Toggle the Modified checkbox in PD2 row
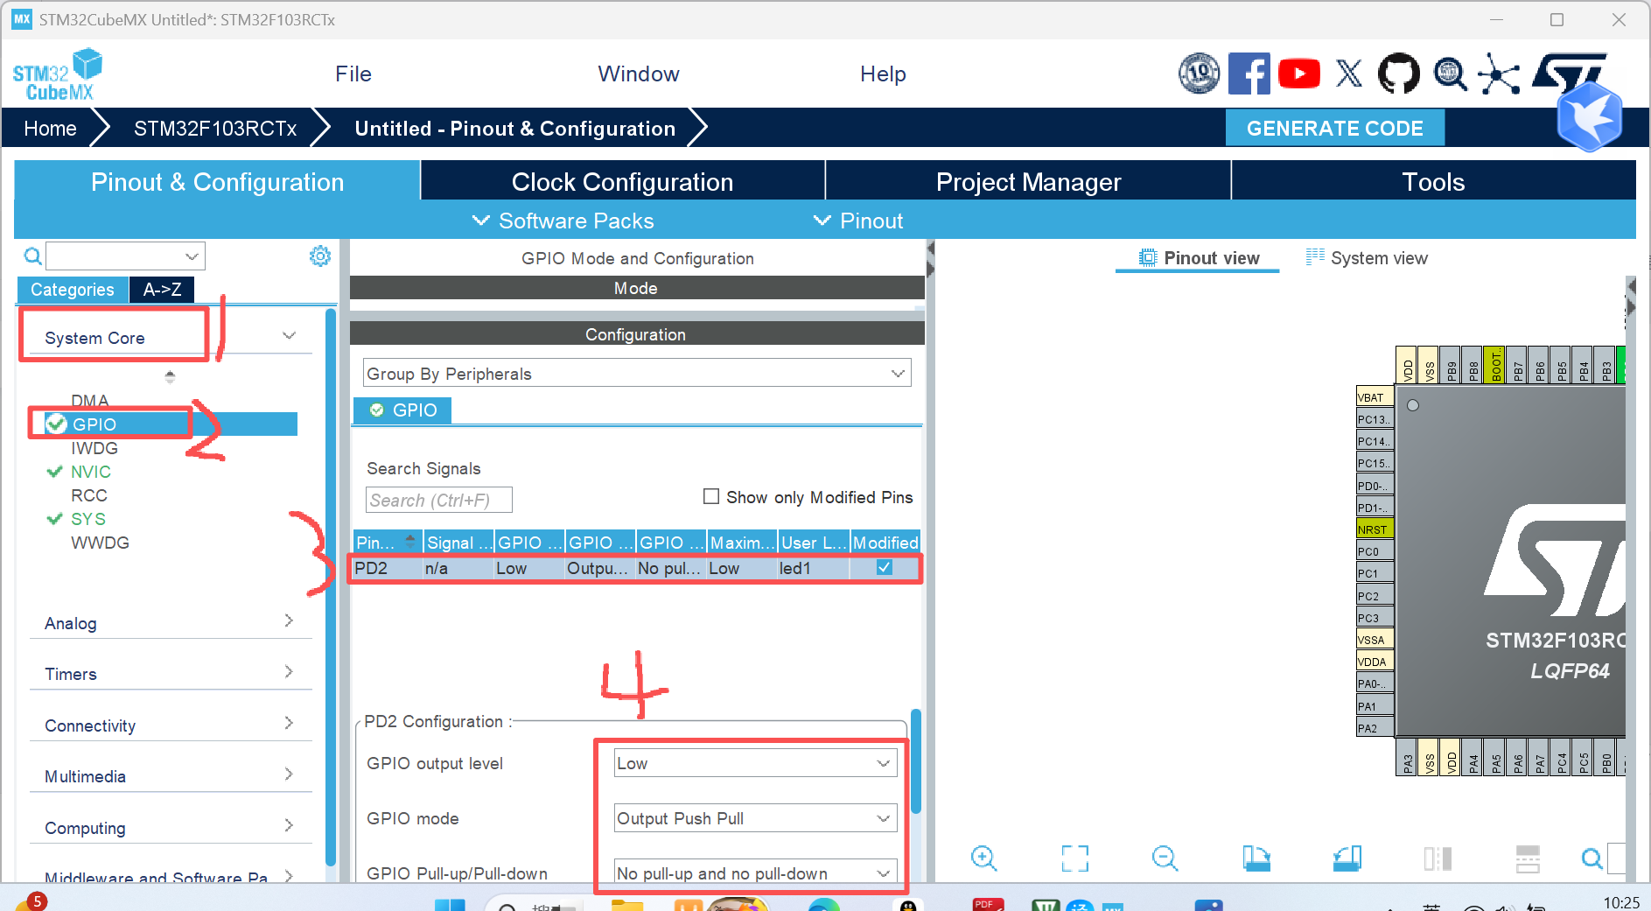Image resolution: width=1651 pixels, height=911 pixels. click(885, 567)
